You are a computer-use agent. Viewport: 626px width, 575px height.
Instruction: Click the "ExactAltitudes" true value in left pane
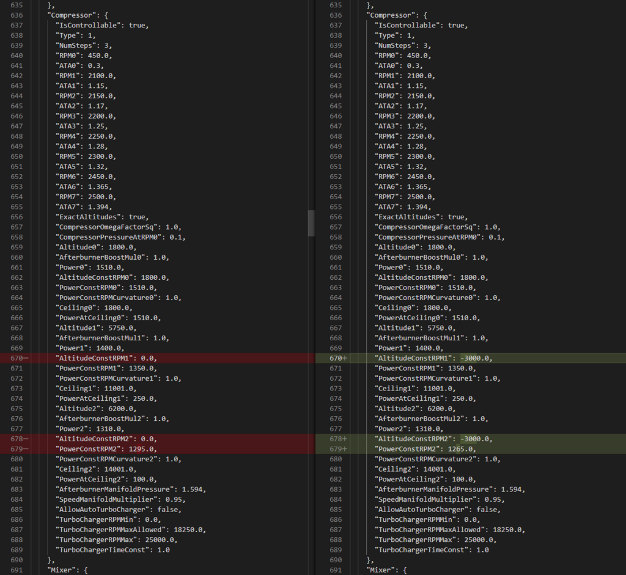click(x=138, y=217)
